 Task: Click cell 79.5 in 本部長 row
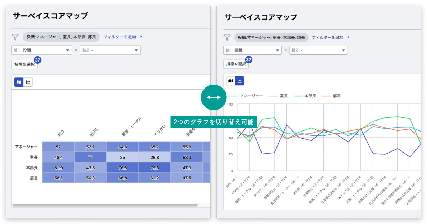(154, 167)
